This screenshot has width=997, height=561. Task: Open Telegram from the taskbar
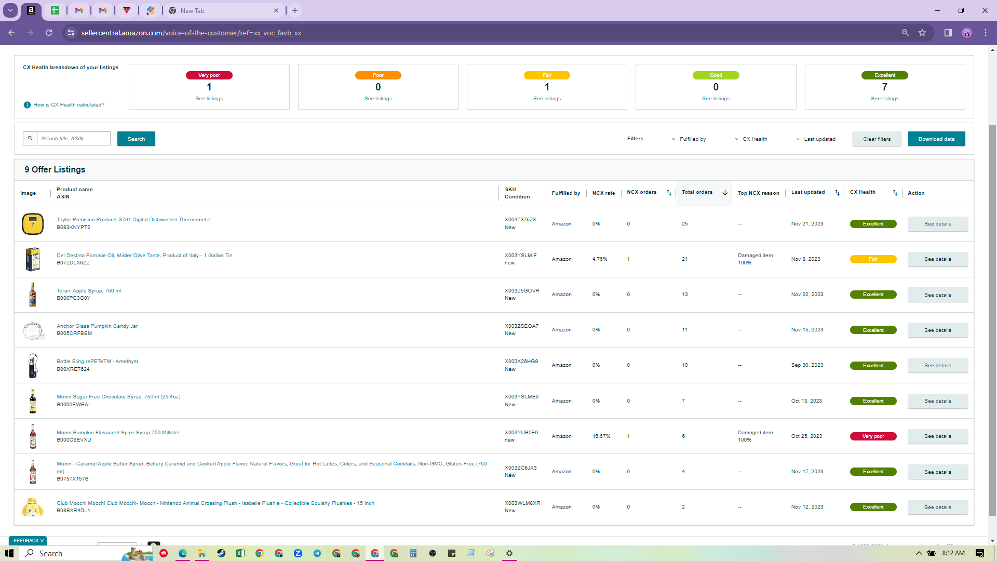click(317, 553)
